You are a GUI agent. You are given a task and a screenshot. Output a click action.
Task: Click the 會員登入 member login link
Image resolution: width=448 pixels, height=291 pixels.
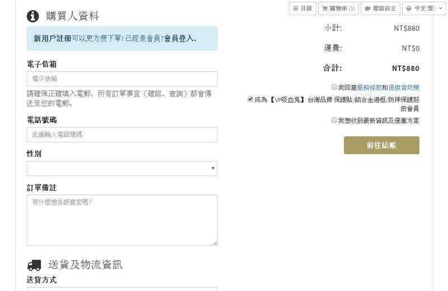(x=179, y=38)
